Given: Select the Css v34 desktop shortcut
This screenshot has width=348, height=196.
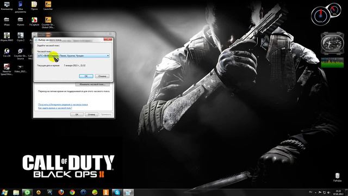Looking at the screenshot, I should [7, 53].
